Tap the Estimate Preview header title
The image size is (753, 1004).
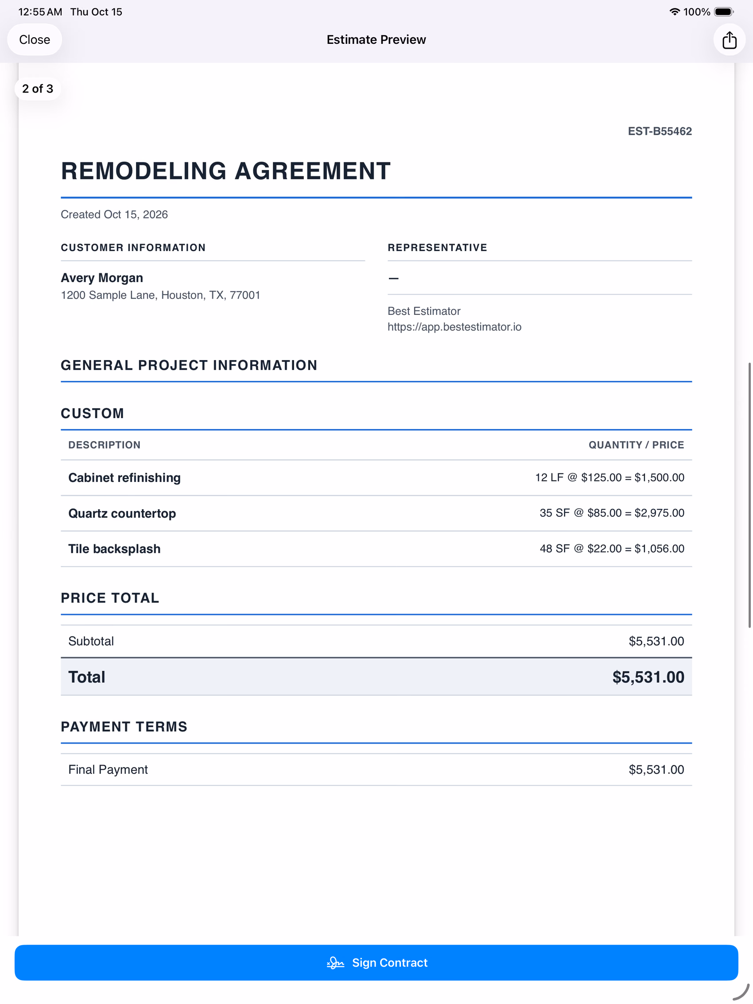376,40
